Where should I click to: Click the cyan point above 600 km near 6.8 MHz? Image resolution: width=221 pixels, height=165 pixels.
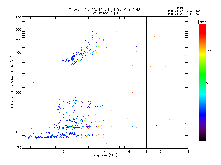point(136,28)
